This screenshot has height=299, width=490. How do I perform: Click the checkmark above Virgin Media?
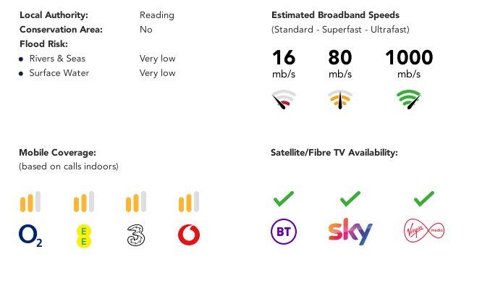tap(423, 198)
